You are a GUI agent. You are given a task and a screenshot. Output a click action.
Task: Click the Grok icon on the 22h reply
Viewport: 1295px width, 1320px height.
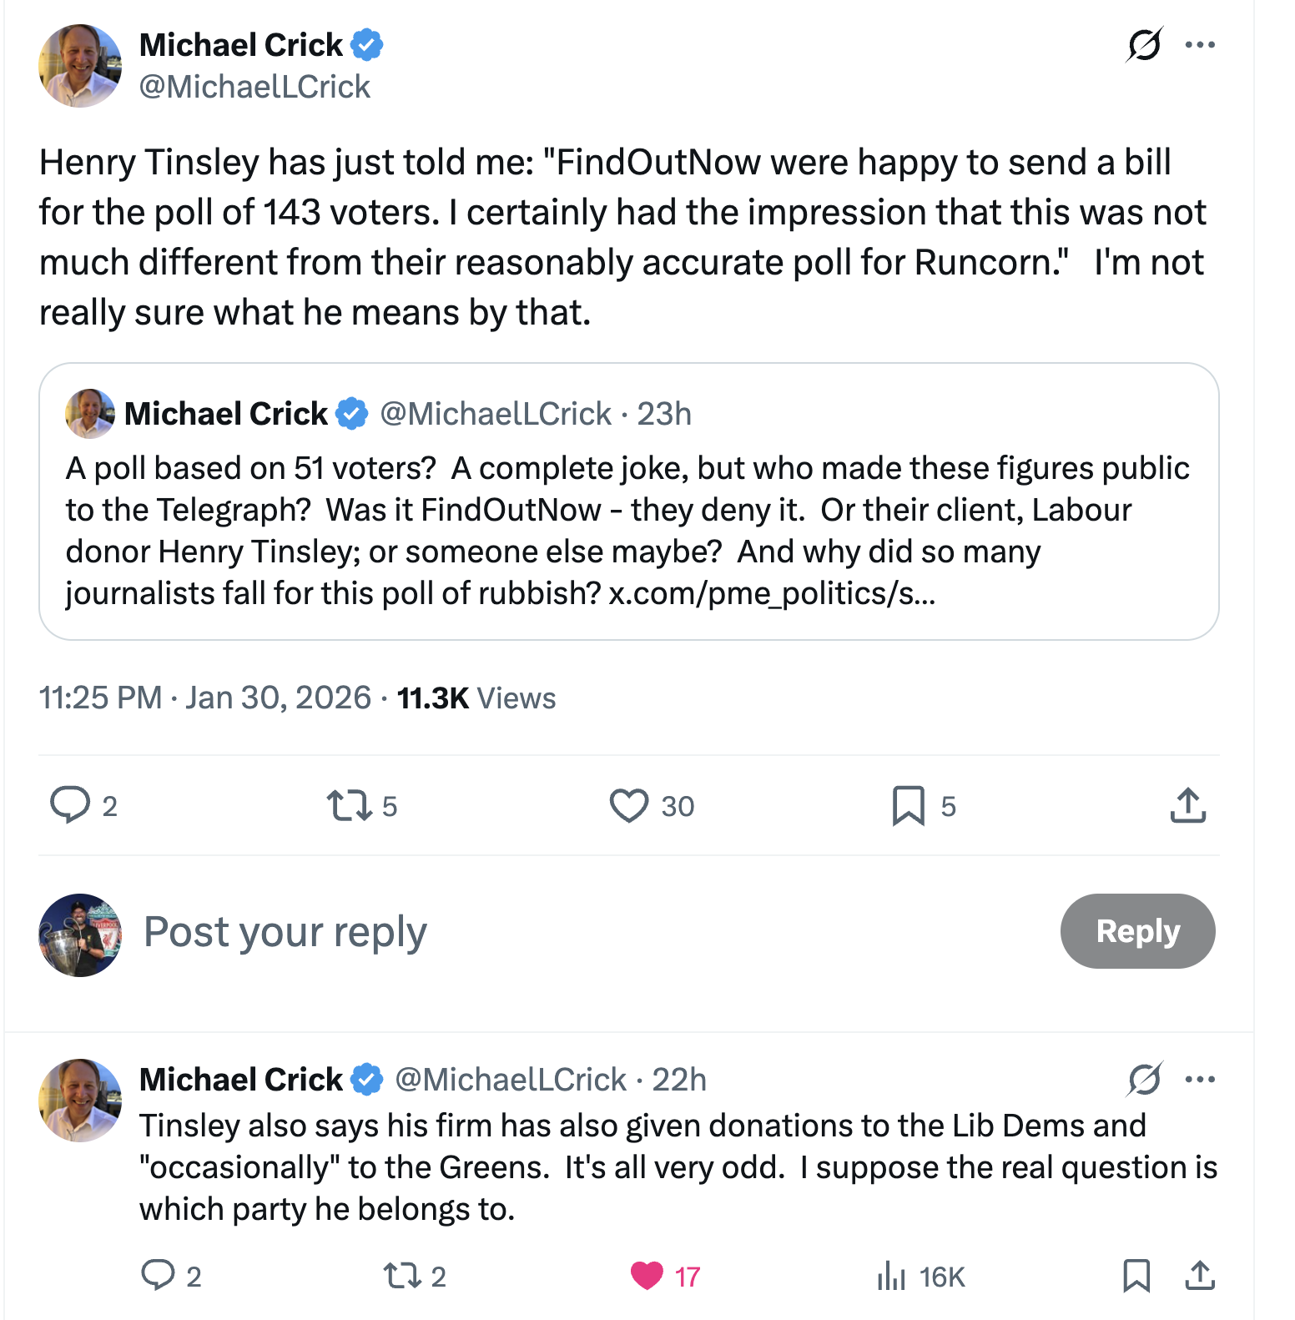coord(1144,1080)
